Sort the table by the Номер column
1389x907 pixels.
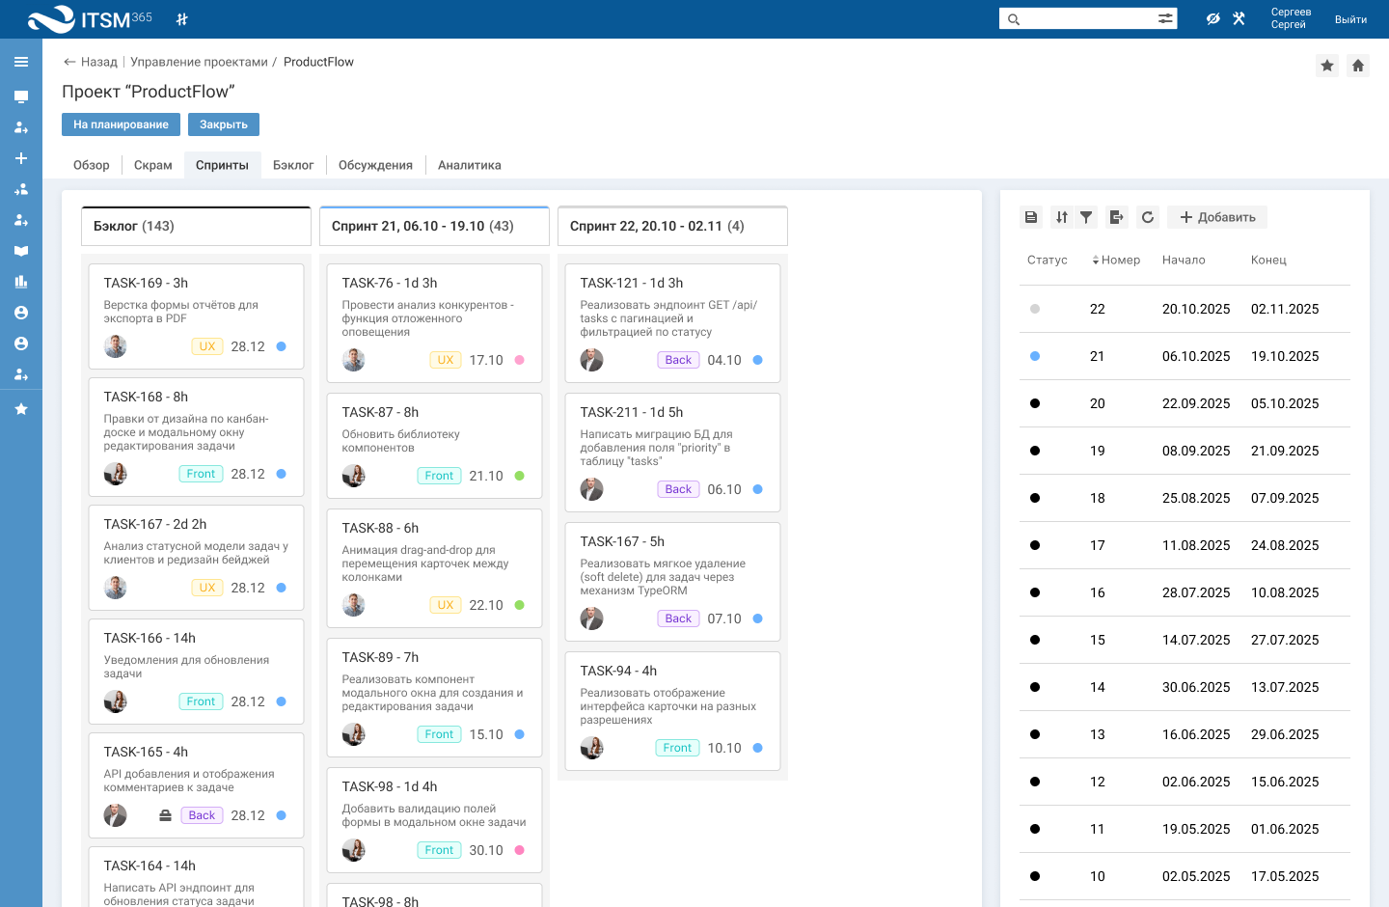click(1119, 260)
